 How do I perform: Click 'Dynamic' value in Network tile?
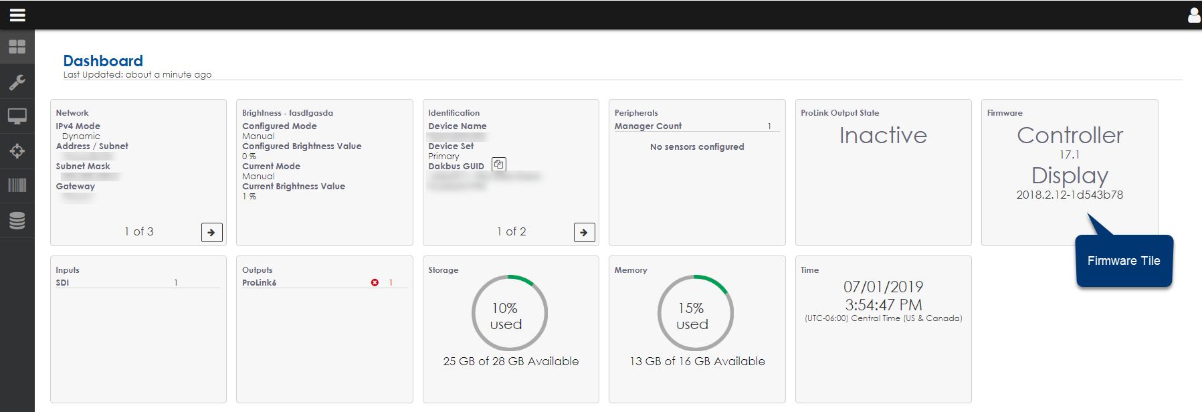(81, 136)
